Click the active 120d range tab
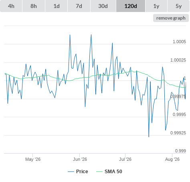190x182 pixels. click(x=131, y=6)
